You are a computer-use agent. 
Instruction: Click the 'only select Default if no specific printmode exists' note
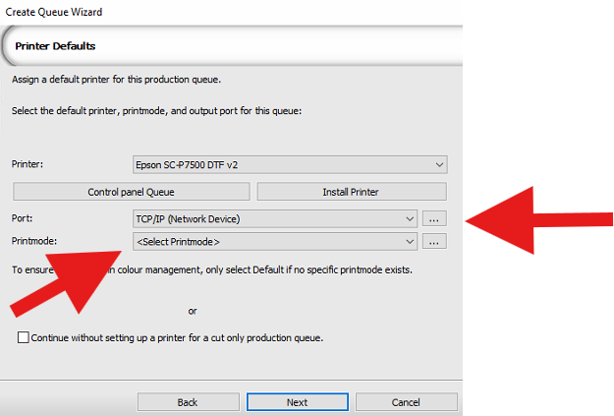[x=308, y=269]
